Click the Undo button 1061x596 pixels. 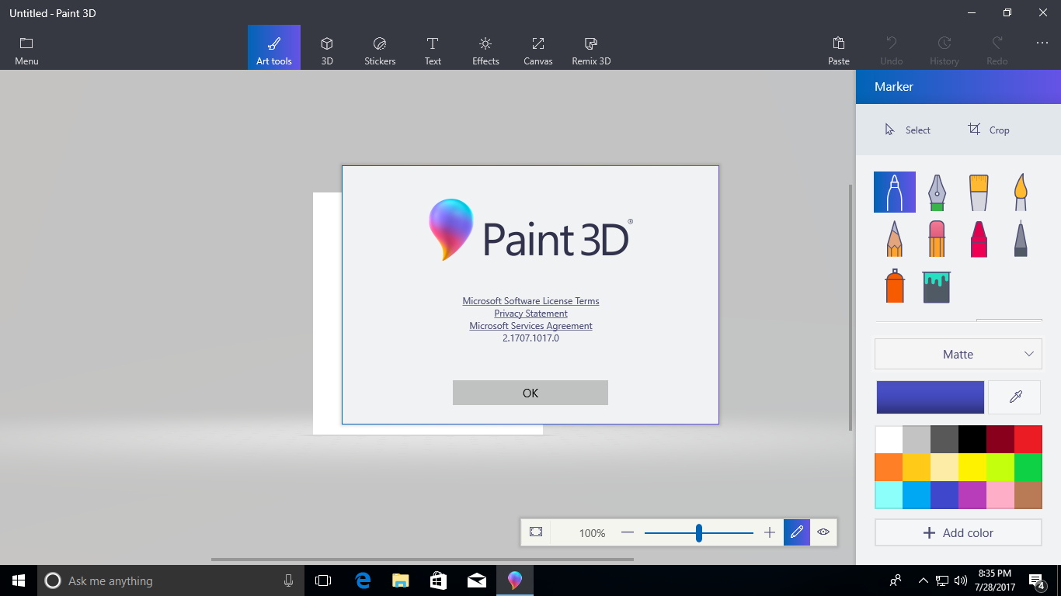(x=892, y=50)
